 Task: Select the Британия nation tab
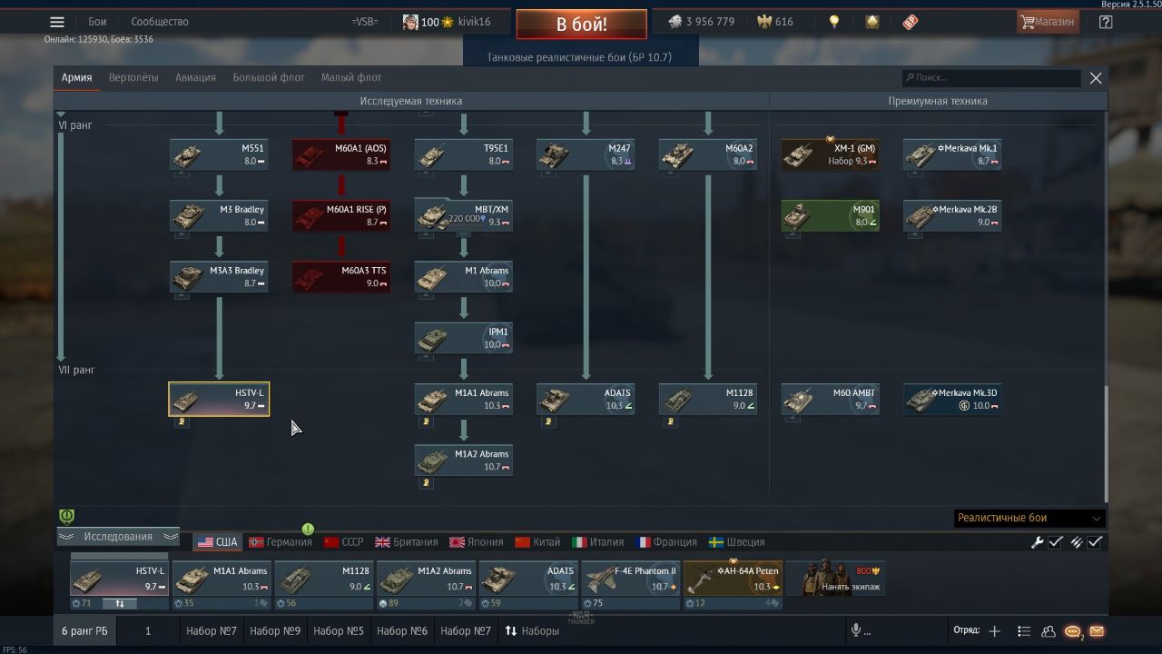coord(407,542)
